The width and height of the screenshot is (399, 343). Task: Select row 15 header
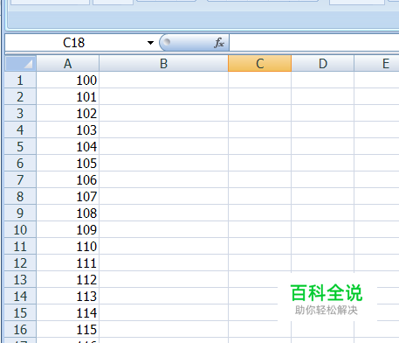[x=20, y=312]
